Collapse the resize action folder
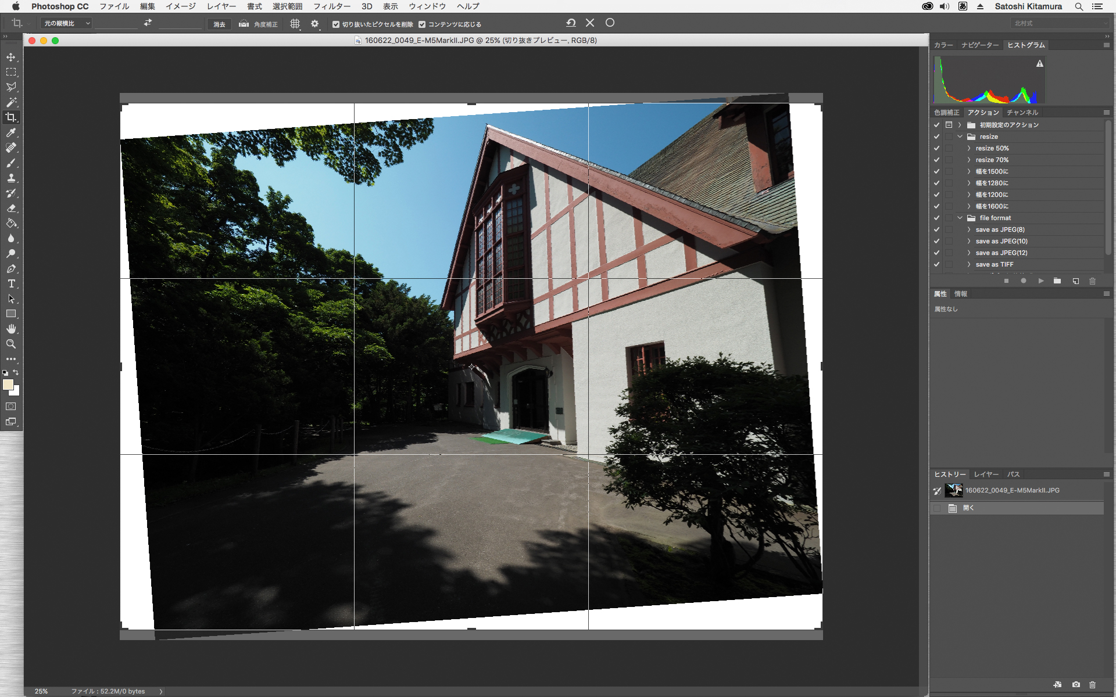The width and height of the screenshot is (1116, 697). (x=960, y=136)
